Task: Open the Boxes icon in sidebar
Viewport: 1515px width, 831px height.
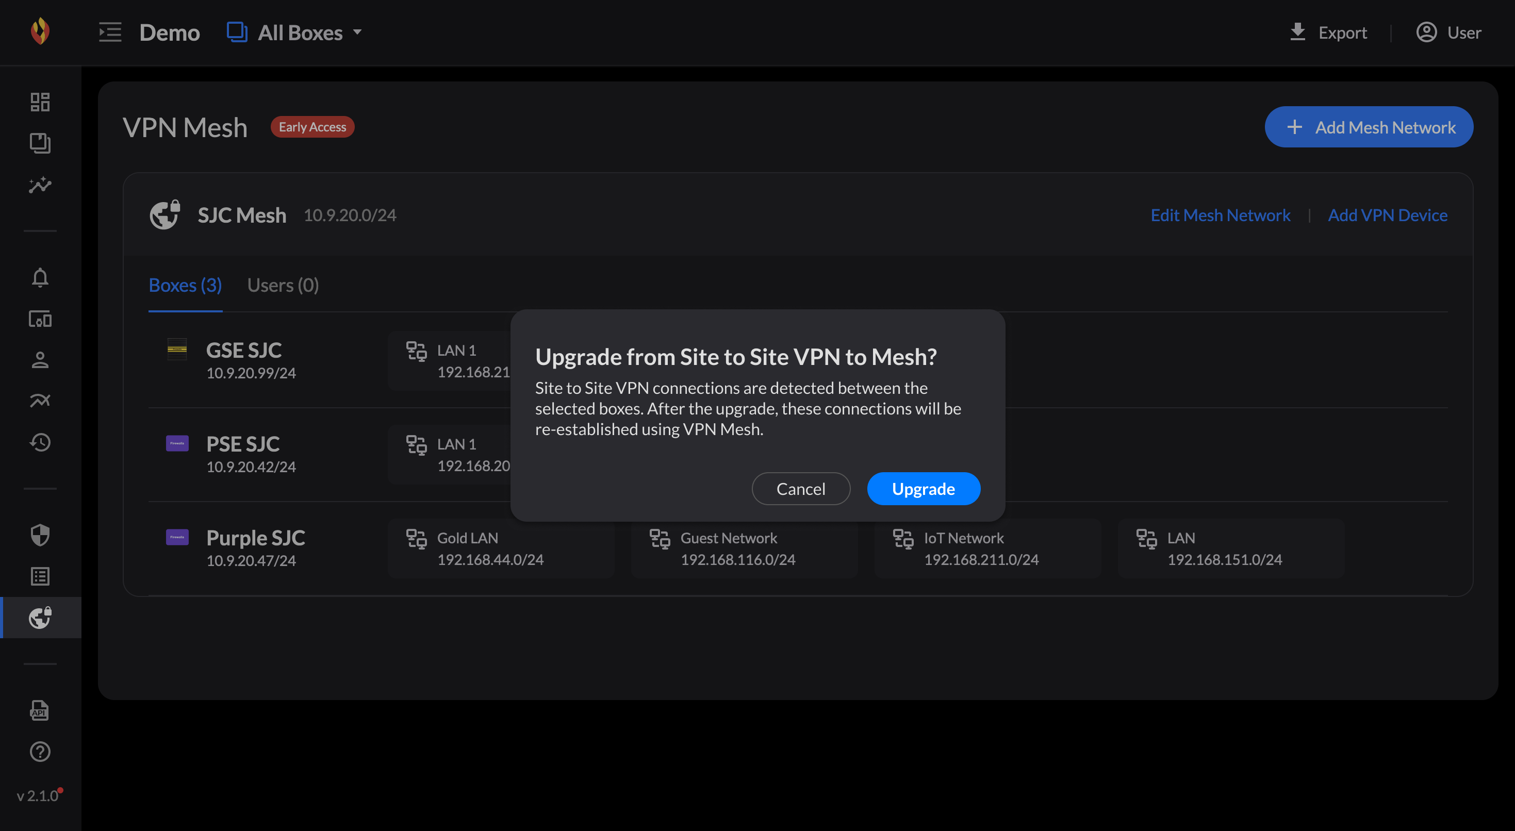Action: point(40,143)
